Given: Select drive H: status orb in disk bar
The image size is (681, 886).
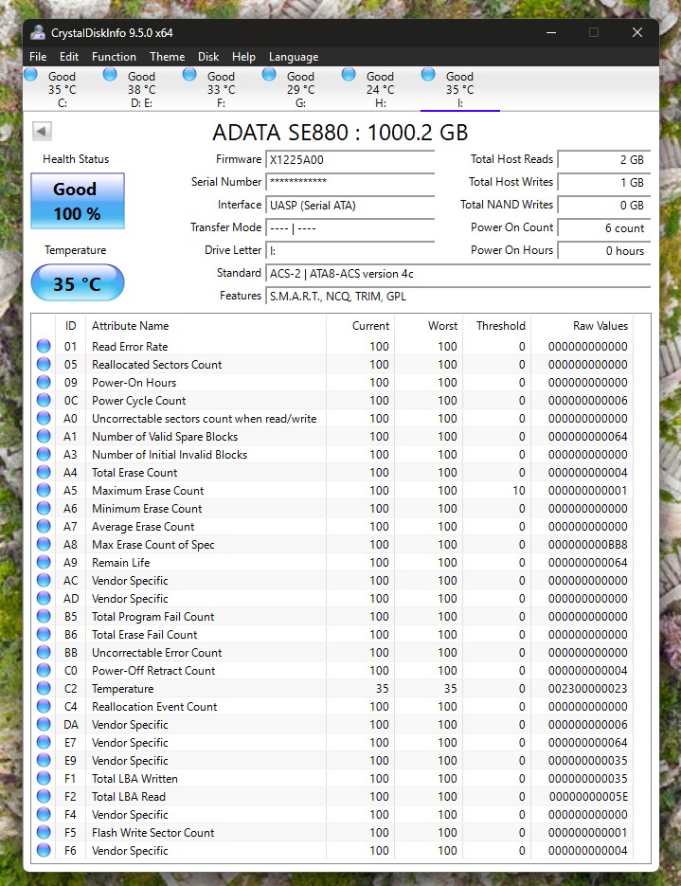Looking at the screenshot, I should 349,75.
